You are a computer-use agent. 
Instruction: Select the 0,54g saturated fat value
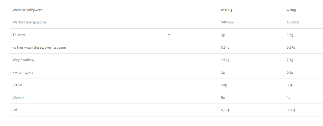click(225, 47)
